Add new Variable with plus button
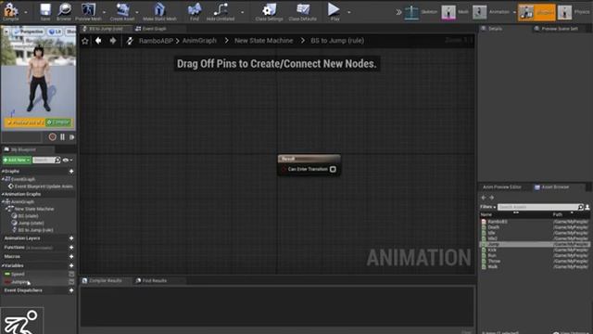This screenshot has width=593, height=334. pyautogui.click(x=71, y=266)
